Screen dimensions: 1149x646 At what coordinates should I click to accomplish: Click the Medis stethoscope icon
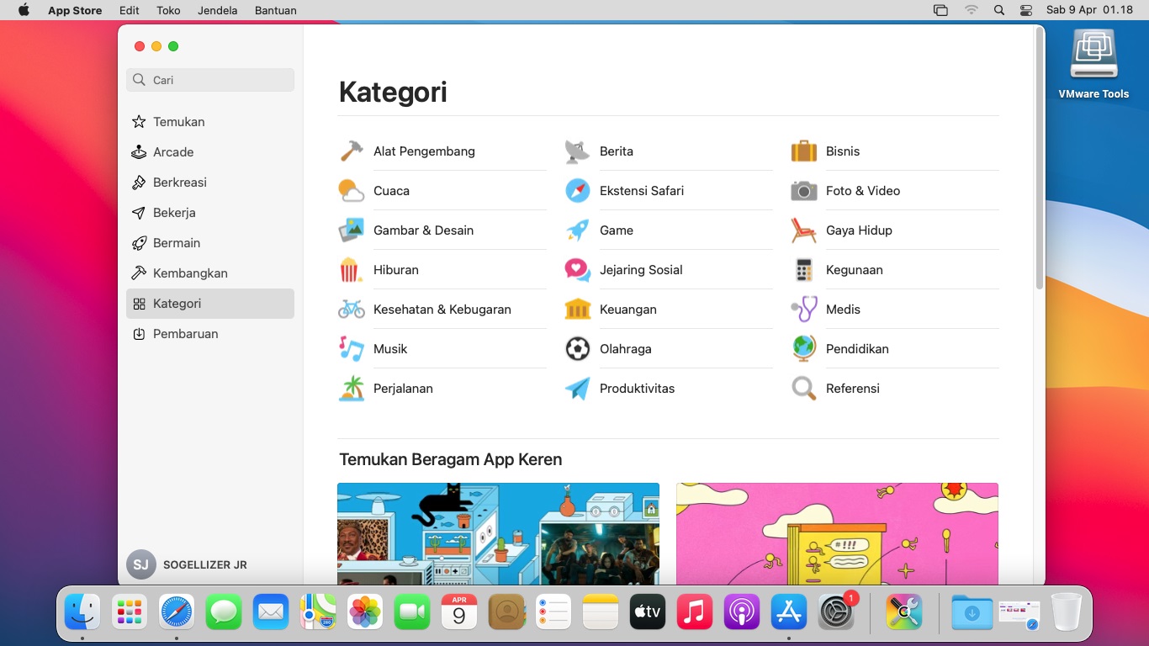804,310
